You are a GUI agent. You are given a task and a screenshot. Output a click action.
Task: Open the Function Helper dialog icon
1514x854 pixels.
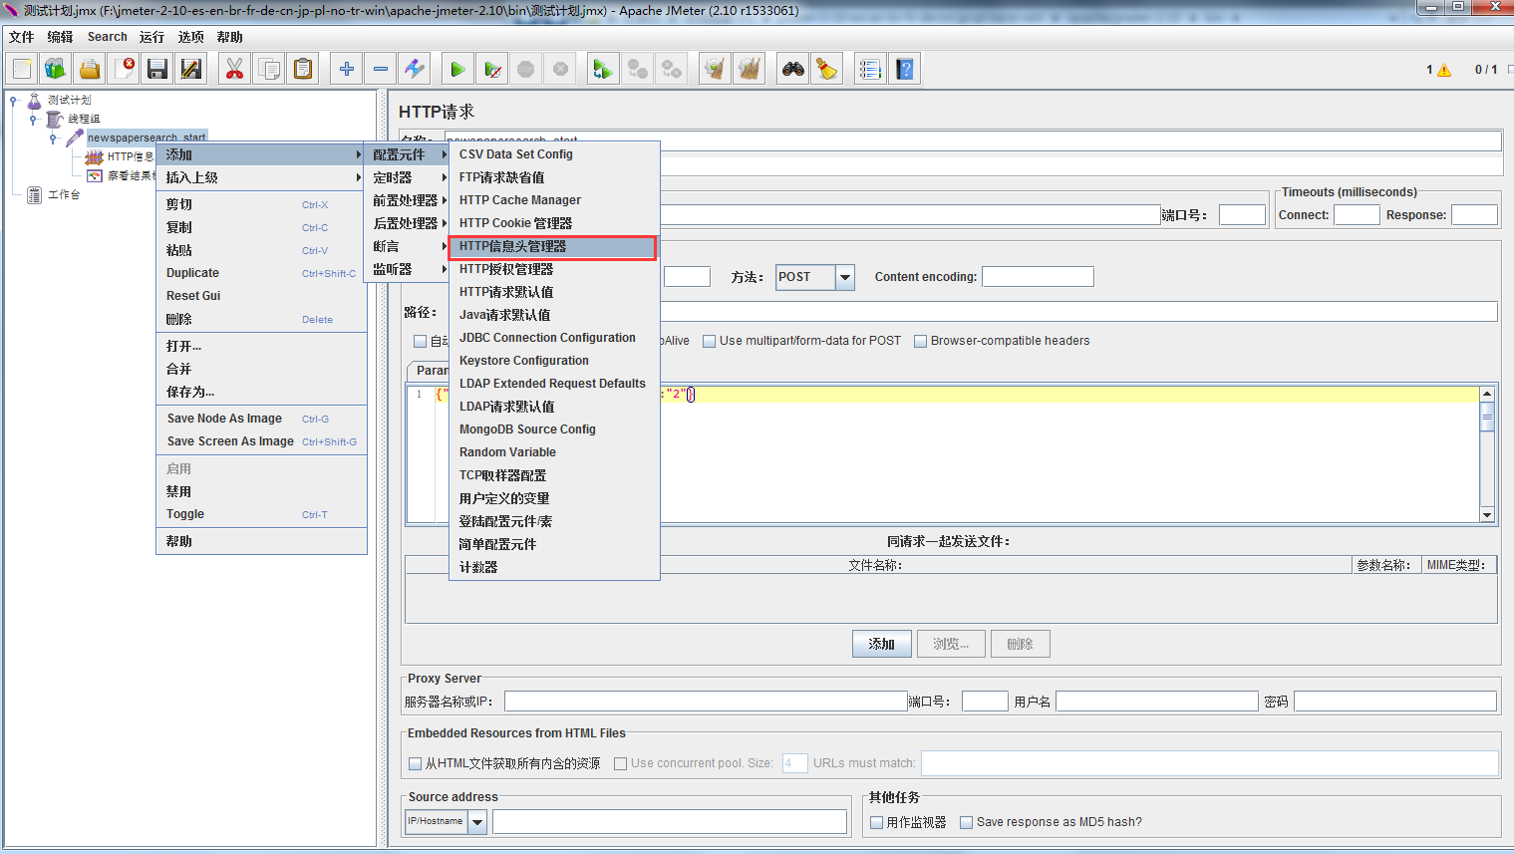pos(870,69)
